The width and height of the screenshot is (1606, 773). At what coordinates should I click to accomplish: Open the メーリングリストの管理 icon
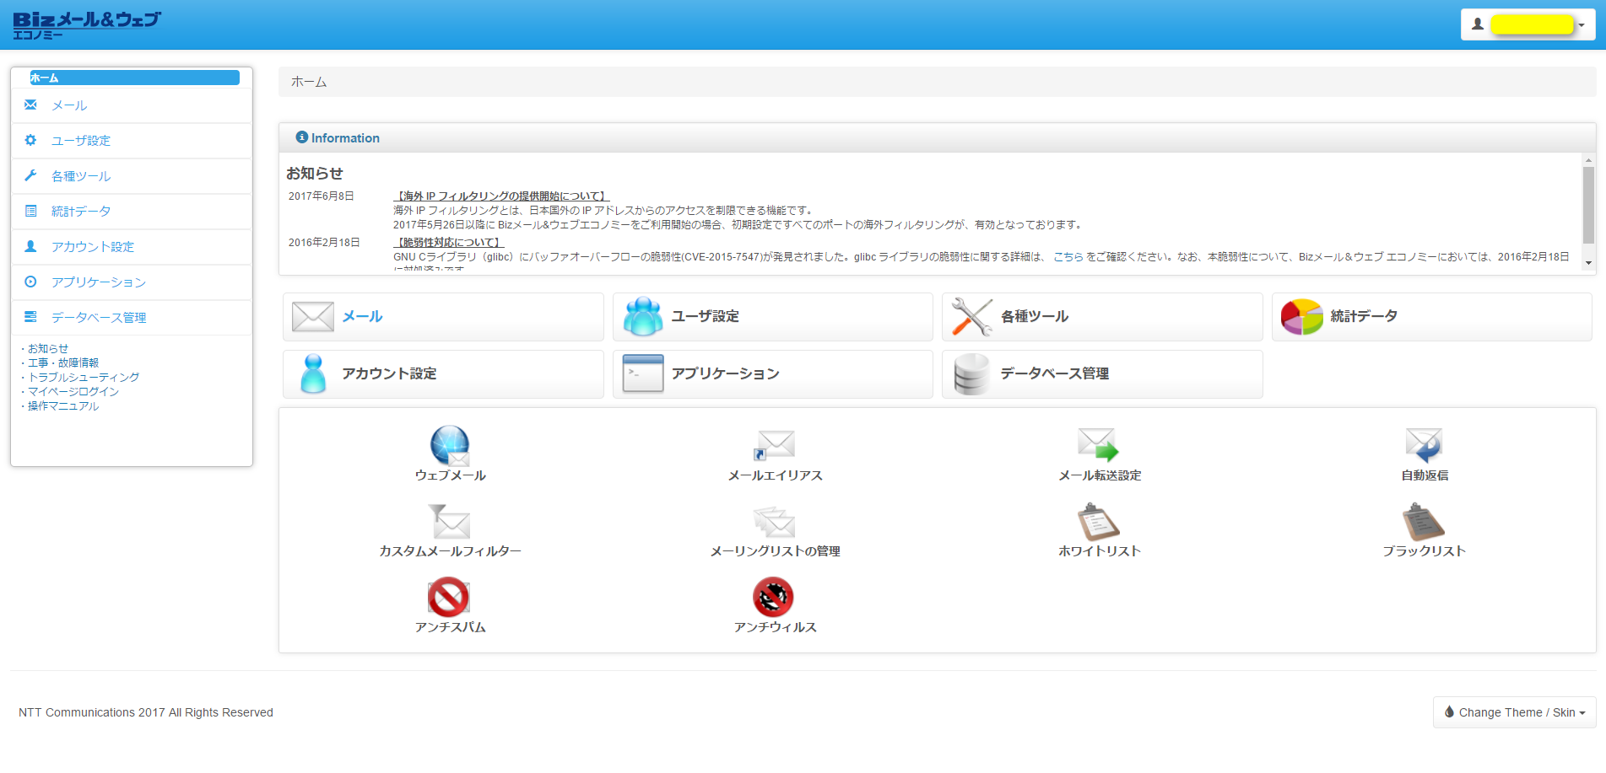click(775, 522)
